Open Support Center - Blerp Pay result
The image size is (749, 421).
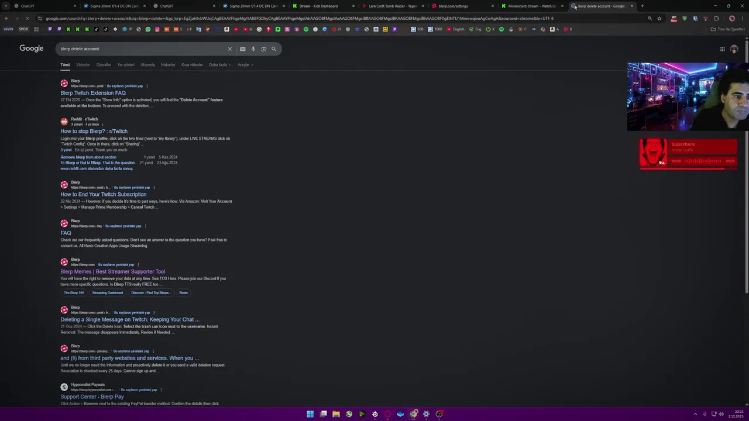pyautogui.click(x=92, y=397)
